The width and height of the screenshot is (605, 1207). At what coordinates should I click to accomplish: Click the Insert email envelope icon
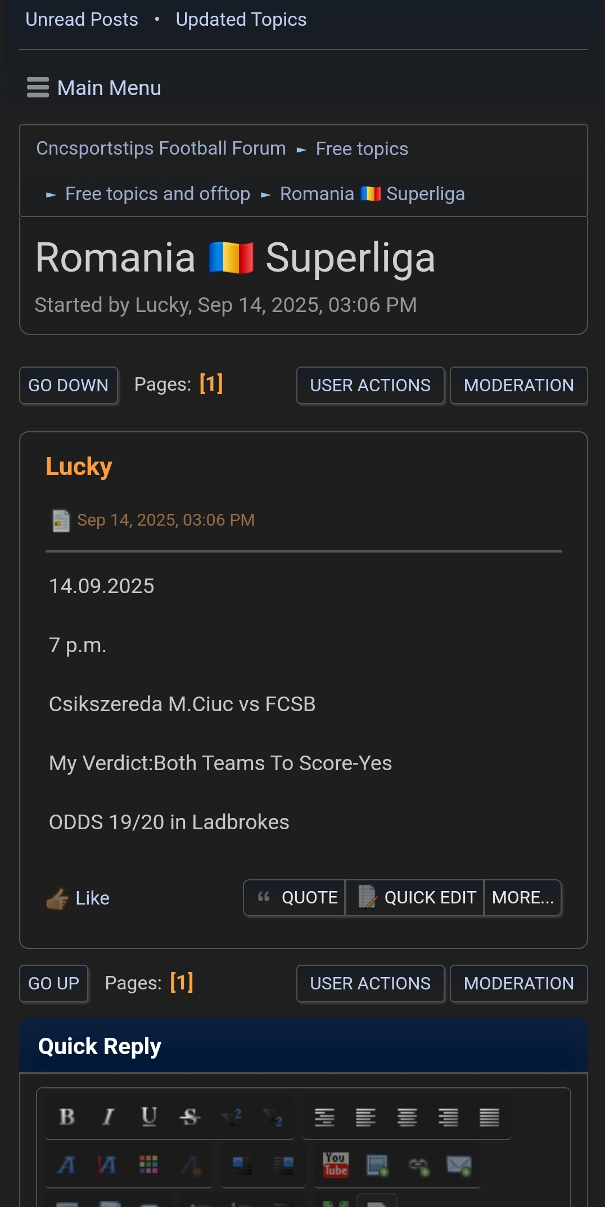pos(459,1165)
